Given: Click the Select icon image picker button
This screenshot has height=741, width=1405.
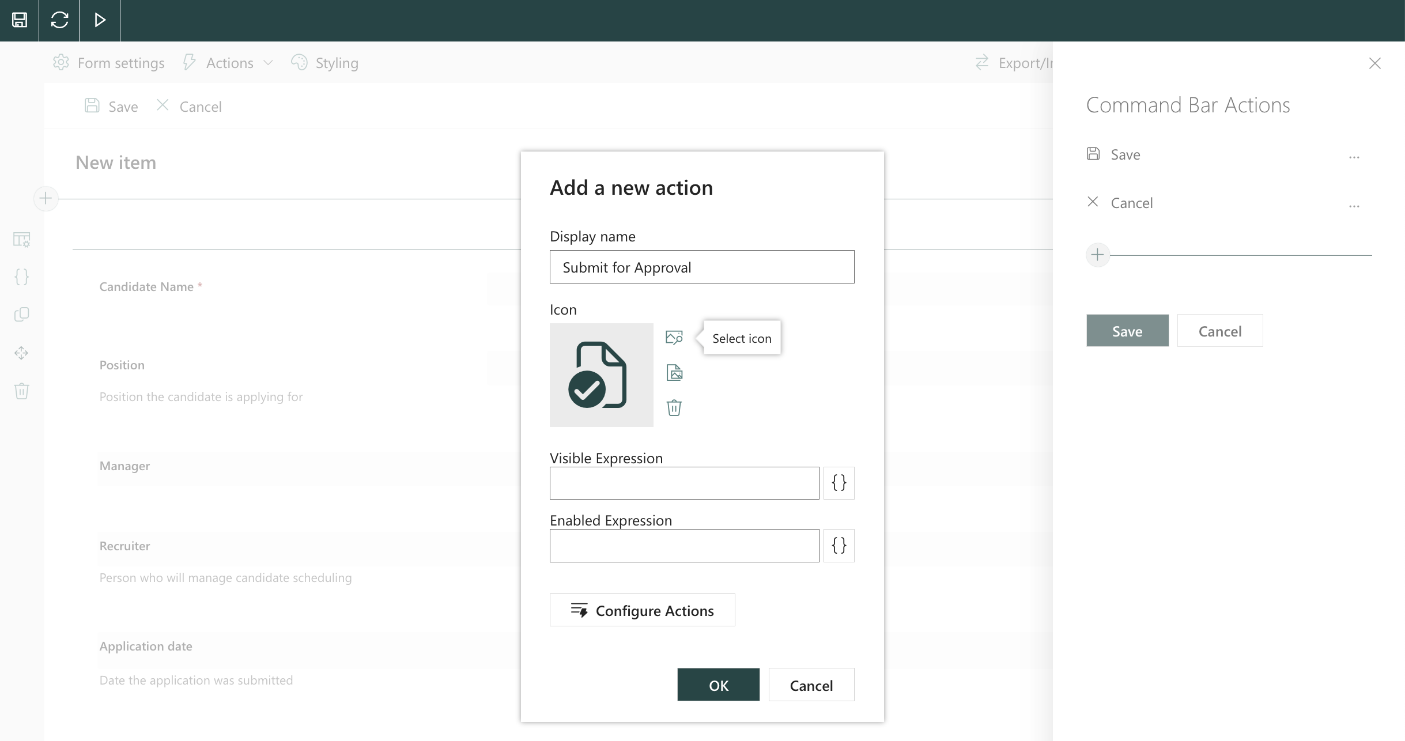Looking at the screenshot, I should click(x=674, y=337).
